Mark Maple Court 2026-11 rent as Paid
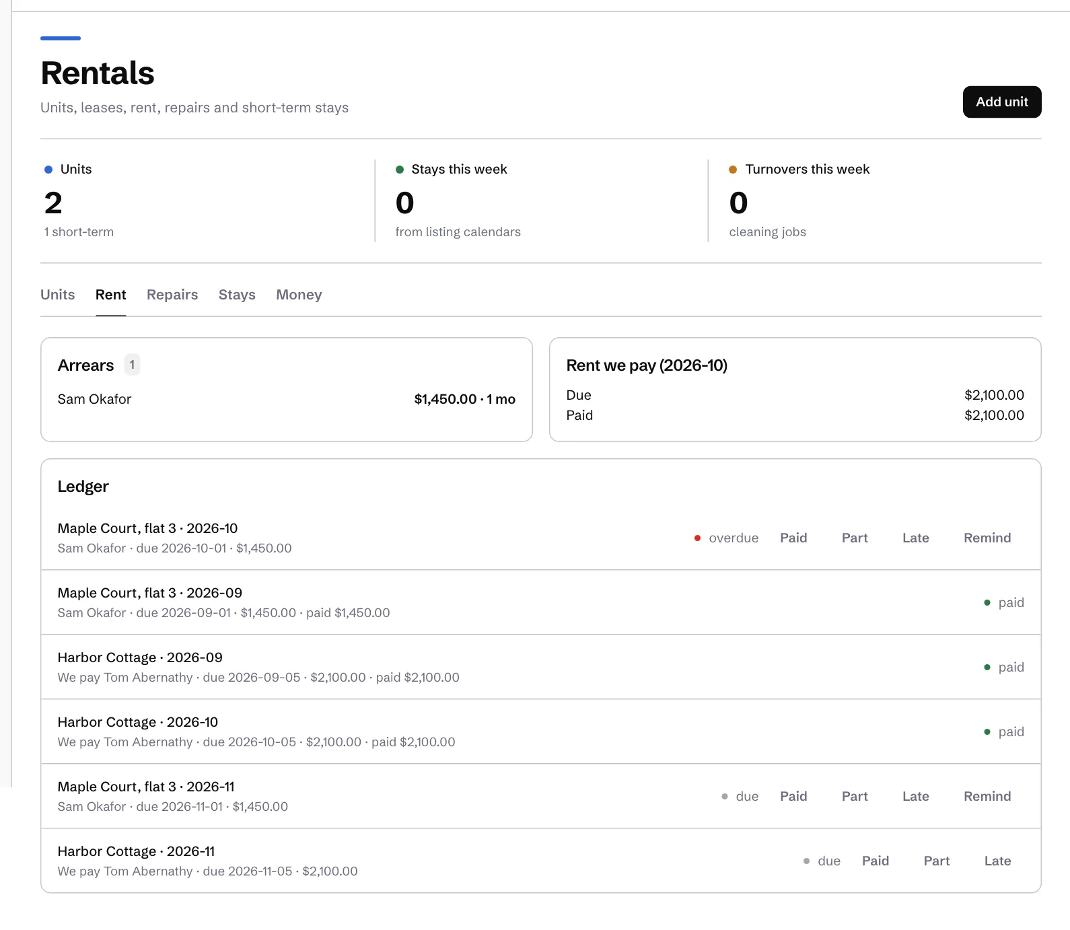 793,796
